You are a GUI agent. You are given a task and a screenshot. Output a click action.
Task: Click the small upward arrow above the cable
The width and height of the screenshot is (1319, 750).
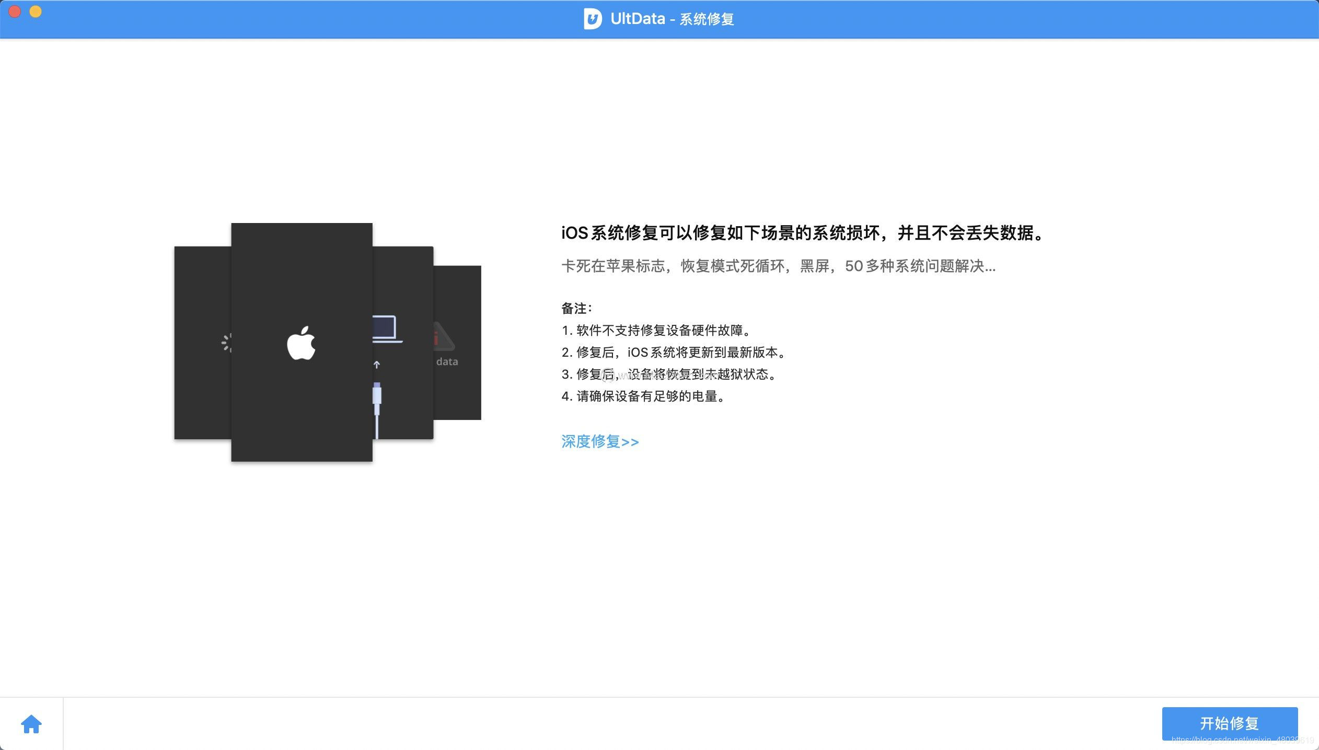coord(377,365)
